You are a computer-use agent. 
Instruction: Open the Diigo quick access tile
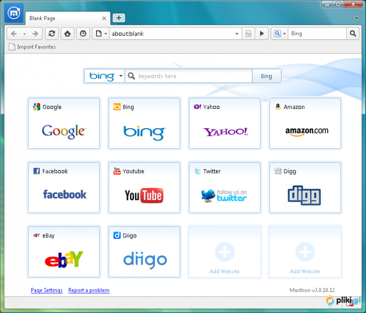144,252
